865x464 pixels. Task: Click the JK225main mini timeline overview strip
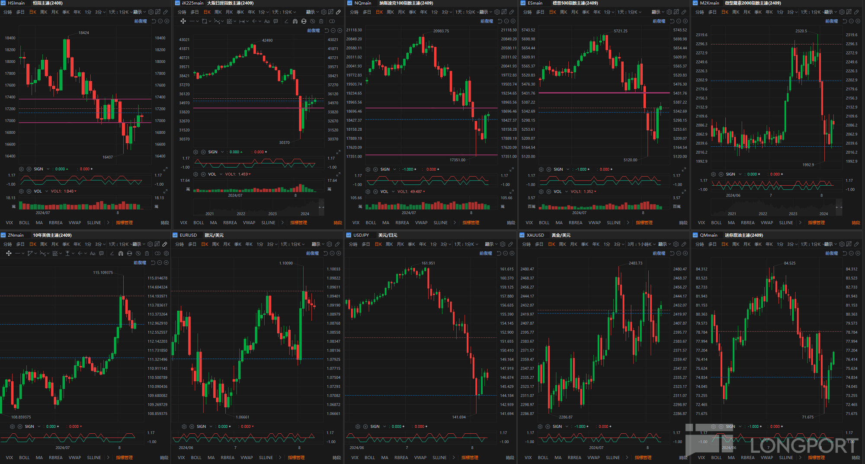pyautogui.click(x=258, y=207)
